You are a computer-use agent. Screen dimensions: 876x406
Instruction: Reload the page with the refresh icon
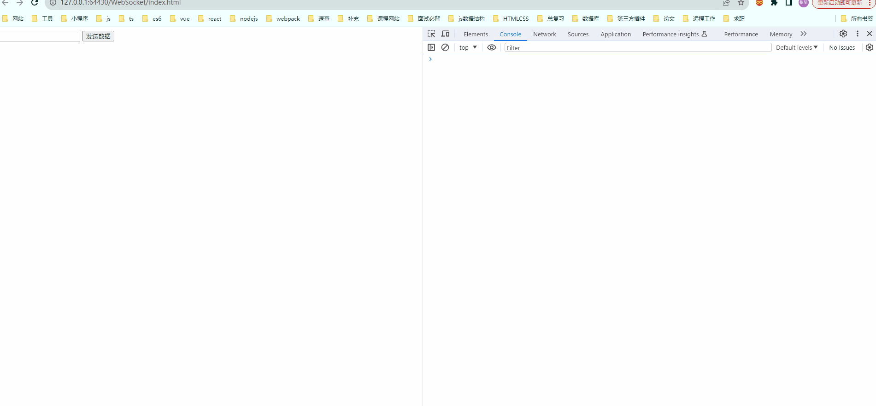click(x=35, y=3)
